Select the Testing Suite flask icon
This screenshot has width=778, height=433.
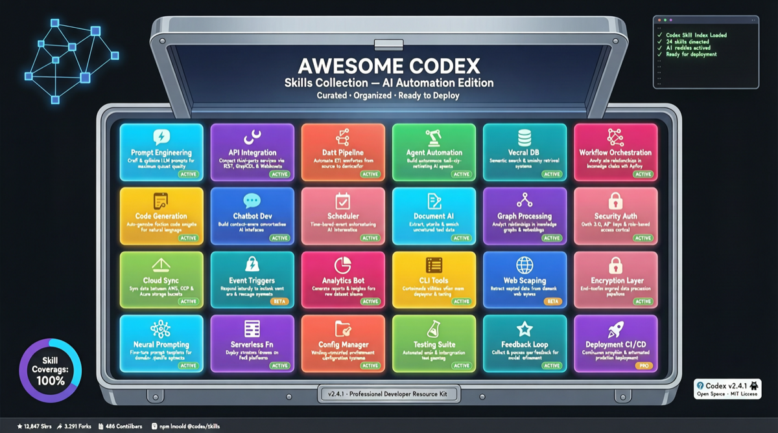point(434,328)
